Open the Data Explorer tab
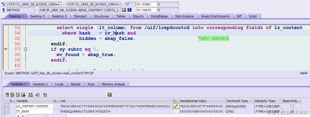Image resolution: width=310 pixels, height=117 pixels. tap(185, 16)
